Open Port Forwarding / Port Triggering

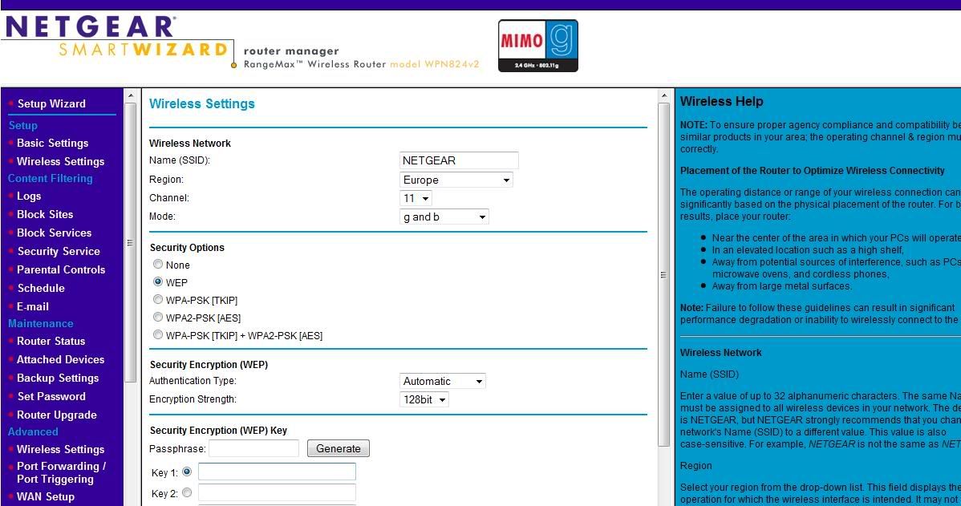coord(61,472)
